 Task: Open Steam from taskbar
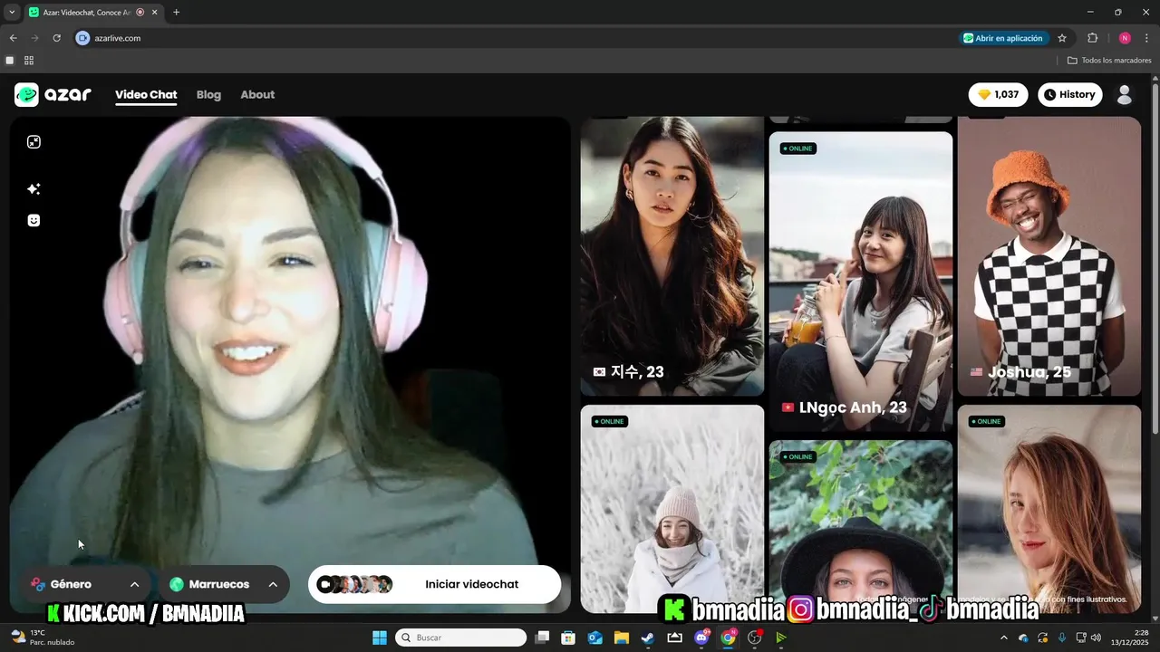point(648,638)
